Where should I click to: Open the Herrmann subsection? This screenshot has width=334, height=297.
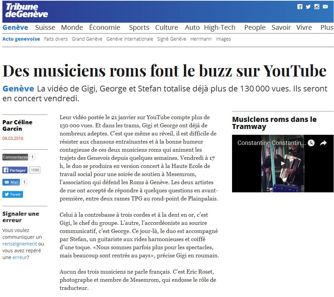click(201, 39)
